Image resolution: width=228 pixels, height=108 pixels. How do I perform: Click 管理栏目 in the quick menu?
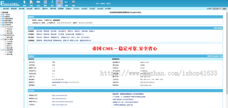coord(39,34)
